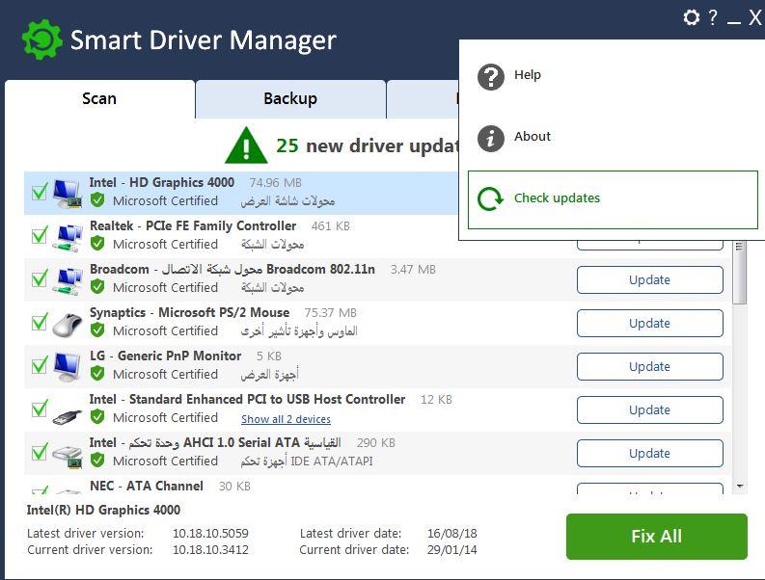Image resolution: width=765 pixels, height=580 pixels.
Task: Click the Synaptics mouse device icon
Action: pos(68,325)
